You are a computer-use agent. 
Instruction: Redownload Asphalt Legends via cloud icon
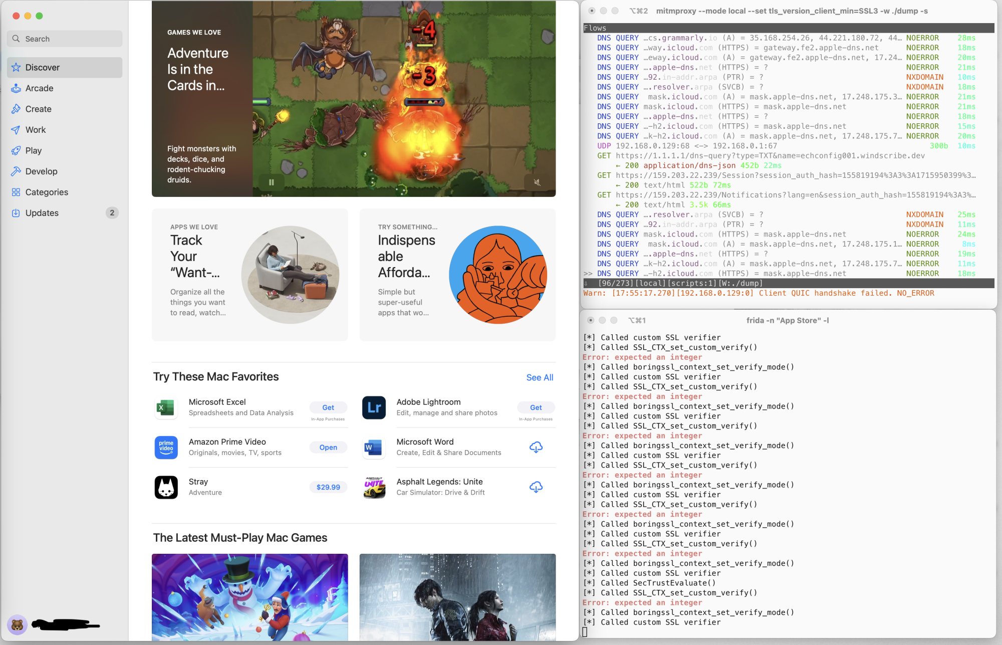[536, 487]
